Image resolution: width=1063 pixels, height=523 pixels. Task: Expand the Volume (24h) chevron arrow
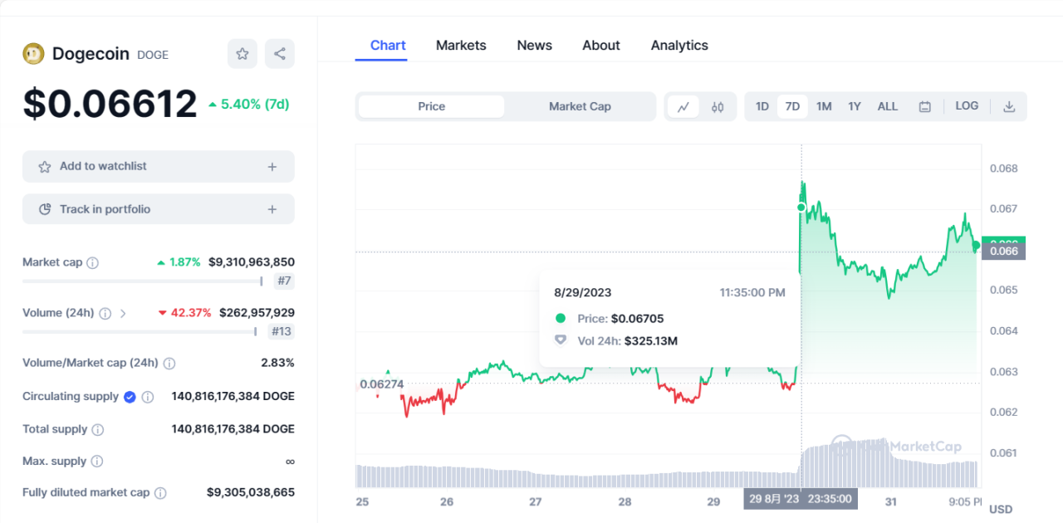123,314
